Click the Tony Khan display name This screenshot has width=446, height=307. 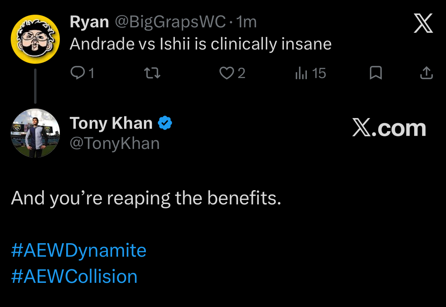pos(111,124)
